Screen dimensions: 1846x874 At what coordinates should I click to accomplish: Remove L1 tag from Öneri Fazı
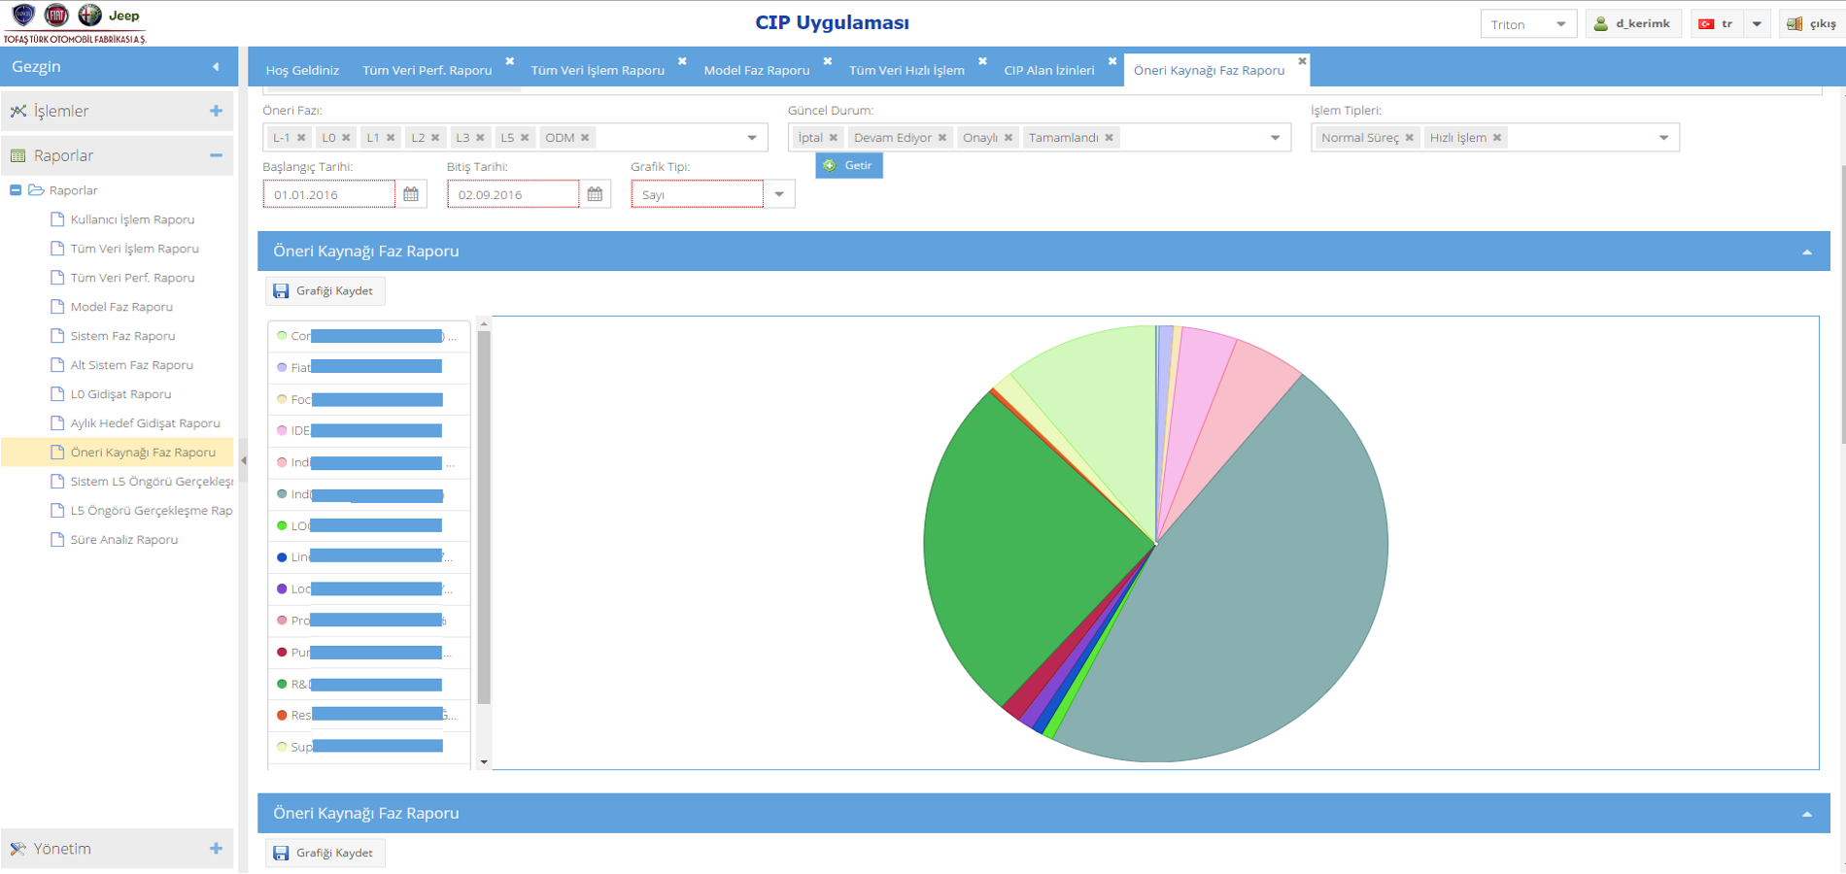[x=391, y=138]
